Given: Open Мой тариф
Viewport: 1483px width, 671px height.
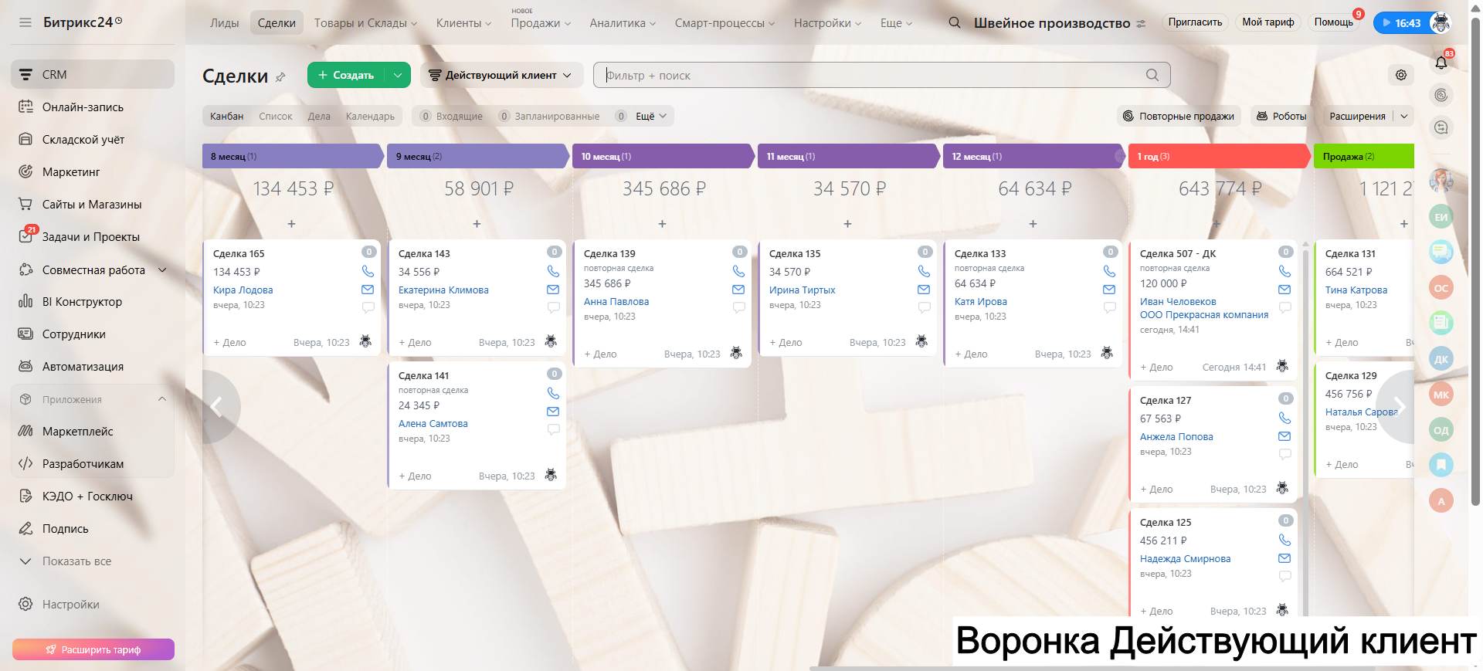Looking at the screenshot, I should [x=1268, y=22].
